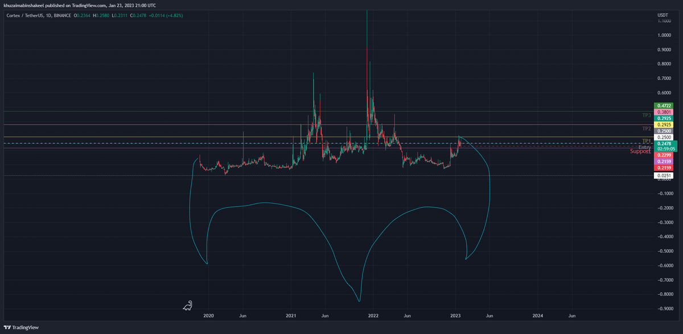Select the dinosaur doodle drawing
The image size is (683, 334).
tap(189, 306)
